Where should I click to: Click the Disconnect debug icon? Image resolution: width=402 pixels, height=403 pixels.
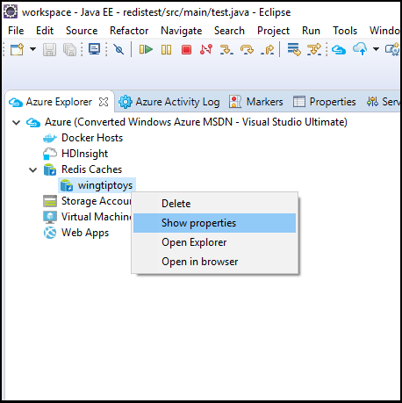pyautogui.click(x=206, y=49)
